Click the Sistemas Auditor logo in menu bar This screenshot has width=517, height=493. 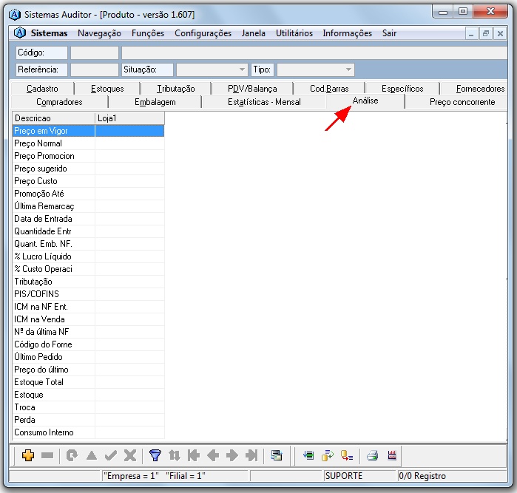(20, 33)
